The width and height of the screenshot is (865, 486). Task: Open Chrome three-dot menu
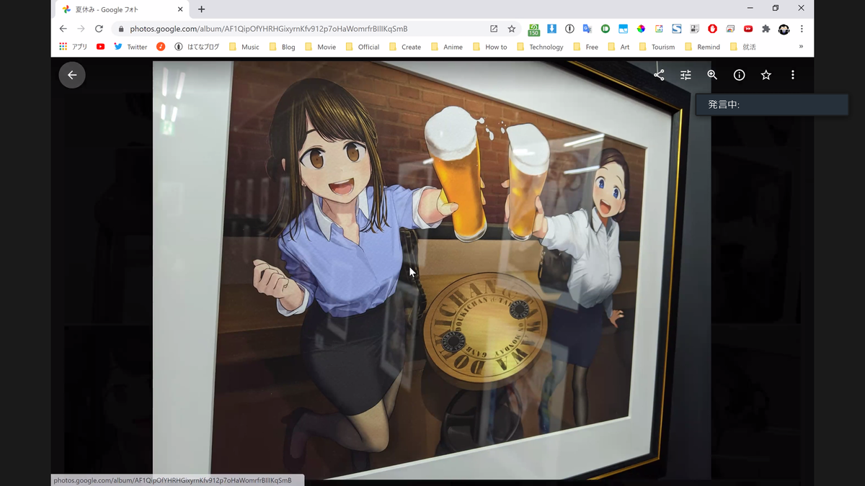(x=802, y=29)
